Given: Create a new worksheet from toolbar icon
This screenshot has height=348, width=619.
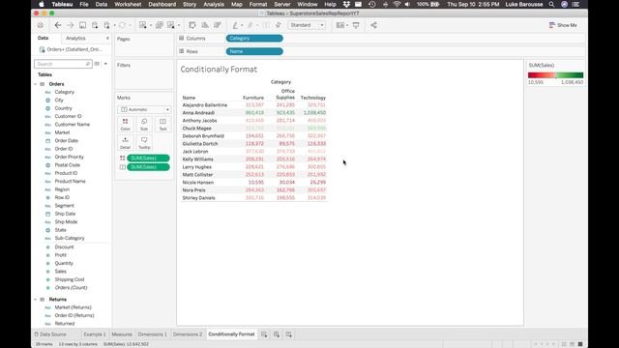Looking at the screenshot, I should click(142, 25).
